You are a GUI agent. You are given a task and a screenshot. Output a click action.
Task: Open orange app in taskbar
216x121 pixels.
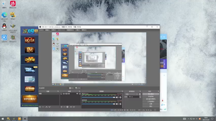pos(19,119)
